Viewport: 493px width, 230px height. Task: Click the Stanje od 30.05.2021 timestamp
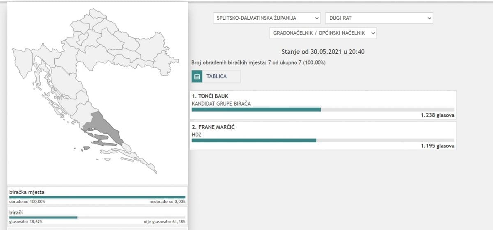[x=323, y=52]
